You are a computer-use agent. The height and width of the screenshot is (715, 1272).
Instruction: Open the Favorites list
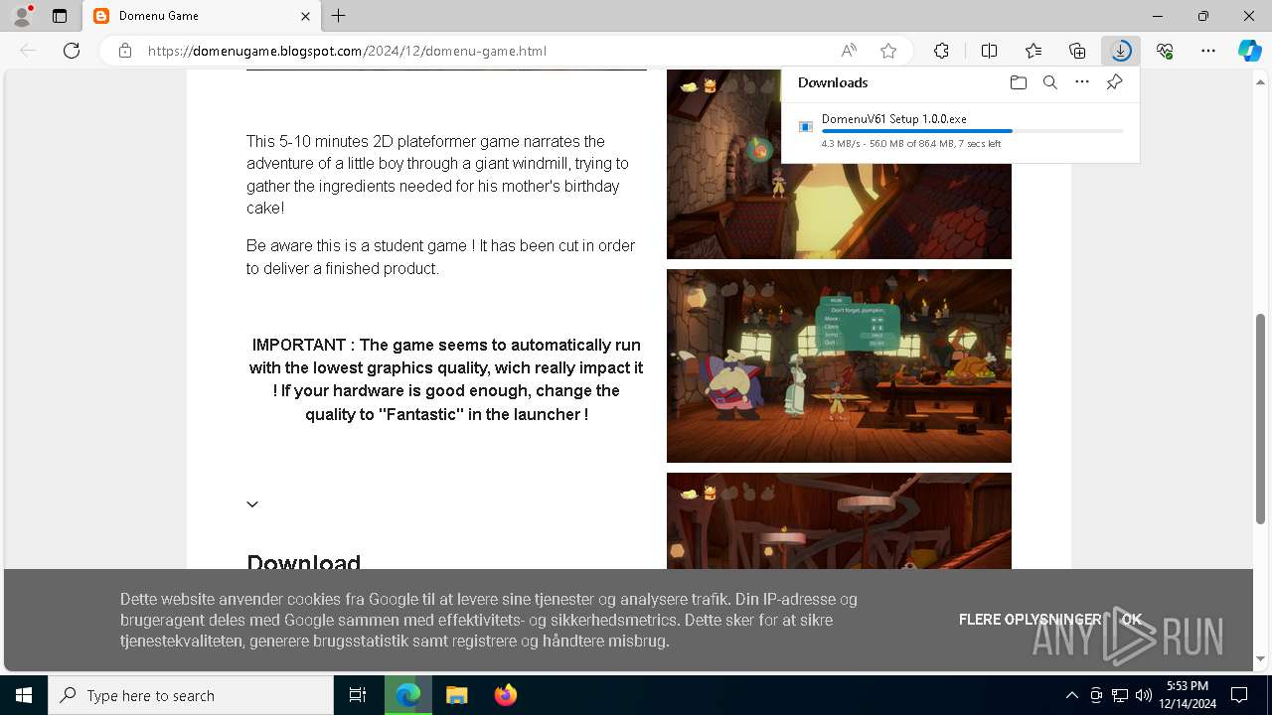[x=1033, y=51]
